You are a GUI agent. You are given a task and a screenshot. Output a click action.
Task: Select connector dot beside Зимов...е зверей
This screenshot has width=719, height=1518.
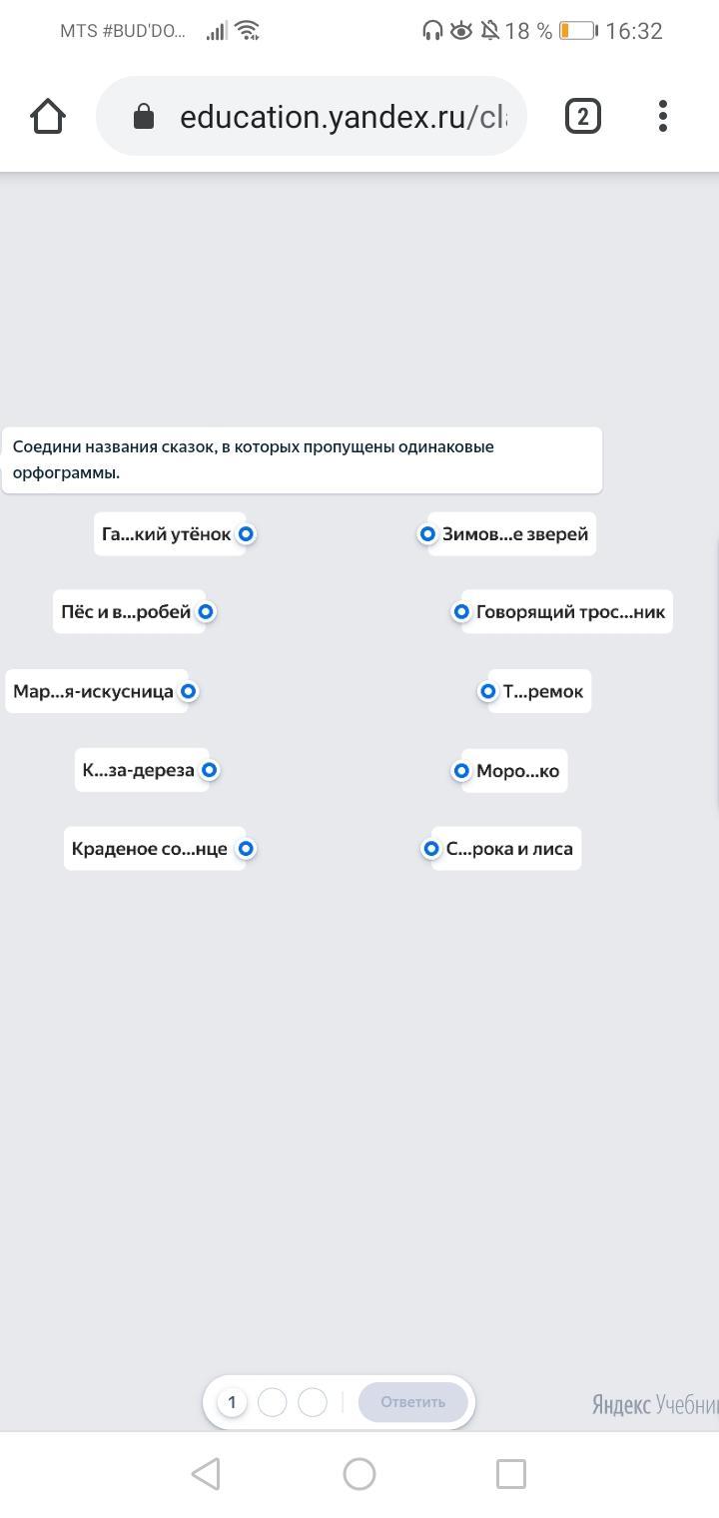pyautogui.click(x=427, y=534)
